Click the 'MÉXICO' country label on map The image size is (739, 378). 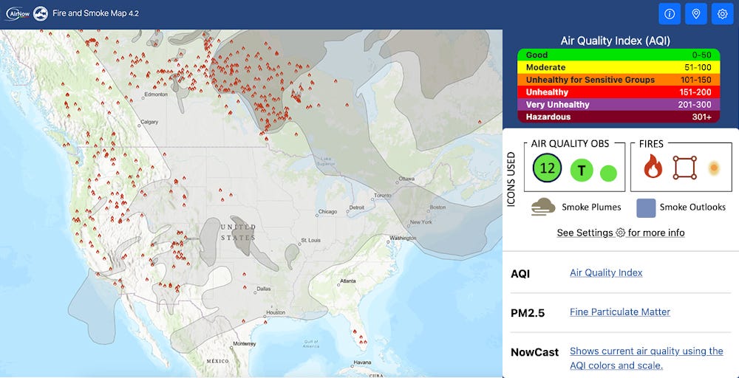point(217,361)
